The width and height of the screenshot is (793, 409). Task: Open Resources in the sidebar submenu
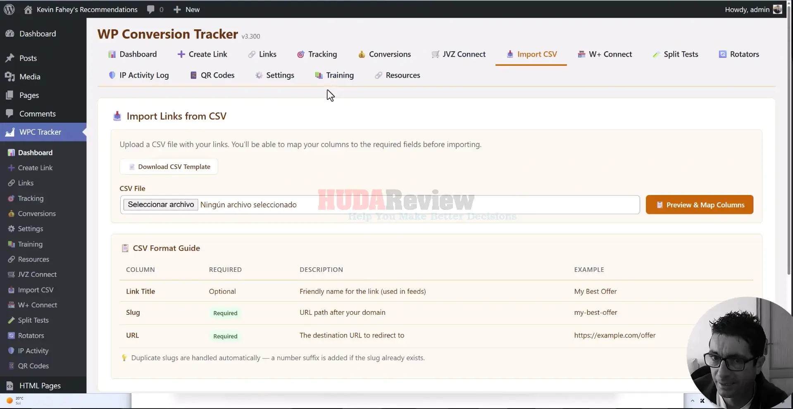pyautogui.click(x=33, y=259)
